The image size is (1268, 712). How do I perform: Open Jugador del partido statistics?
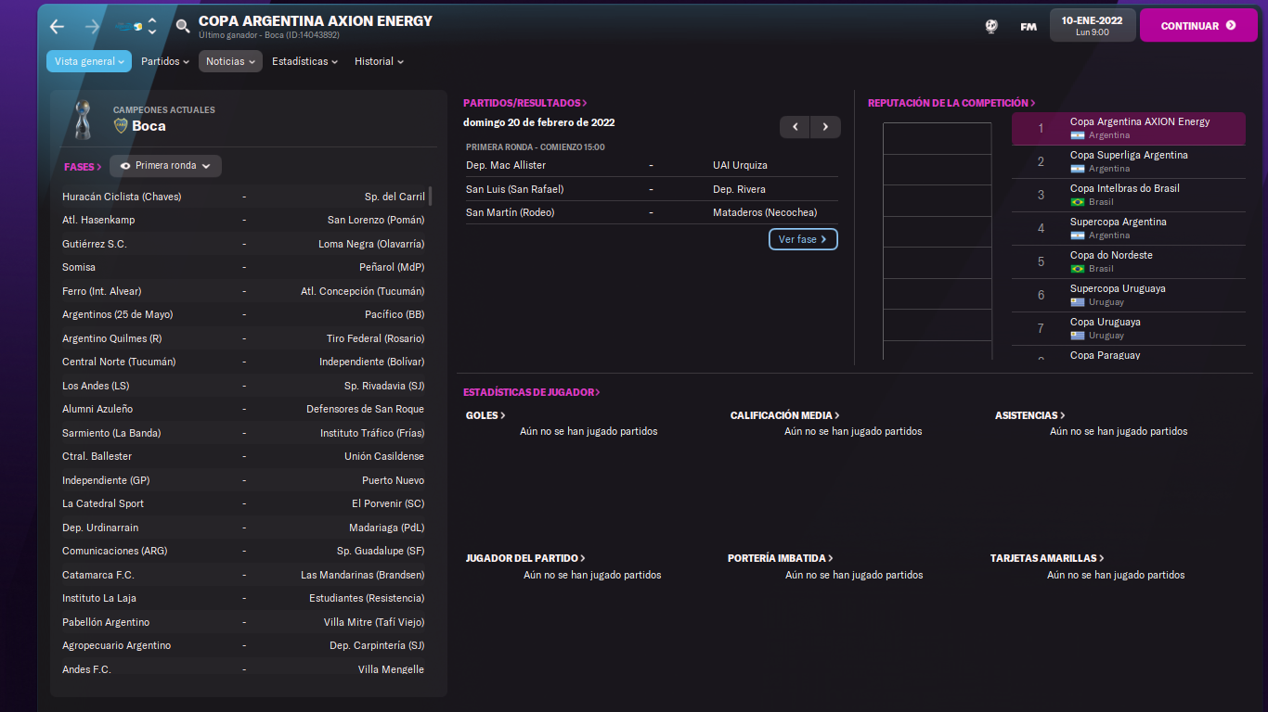(x=525, y=558)
